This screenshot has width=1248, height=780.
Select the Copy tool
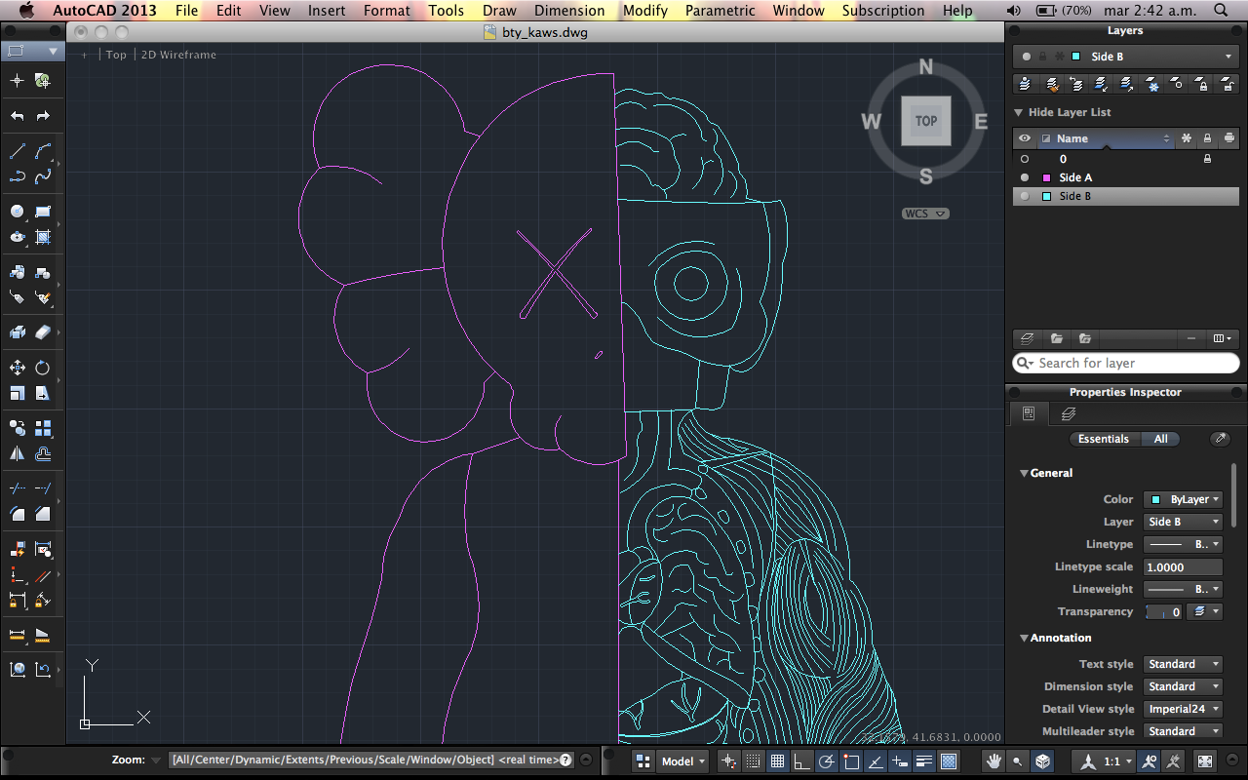[18, 428]
